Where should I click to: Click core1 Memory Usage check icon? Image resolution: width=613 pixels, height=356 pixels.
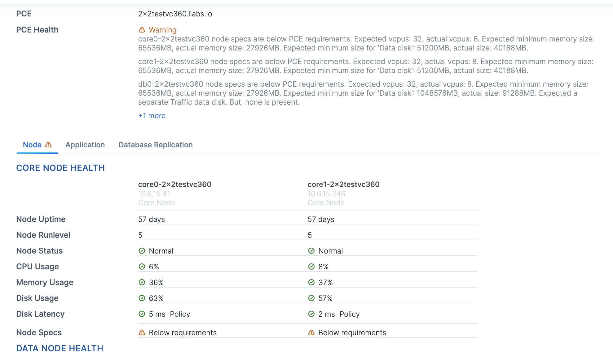coord(311,282)
